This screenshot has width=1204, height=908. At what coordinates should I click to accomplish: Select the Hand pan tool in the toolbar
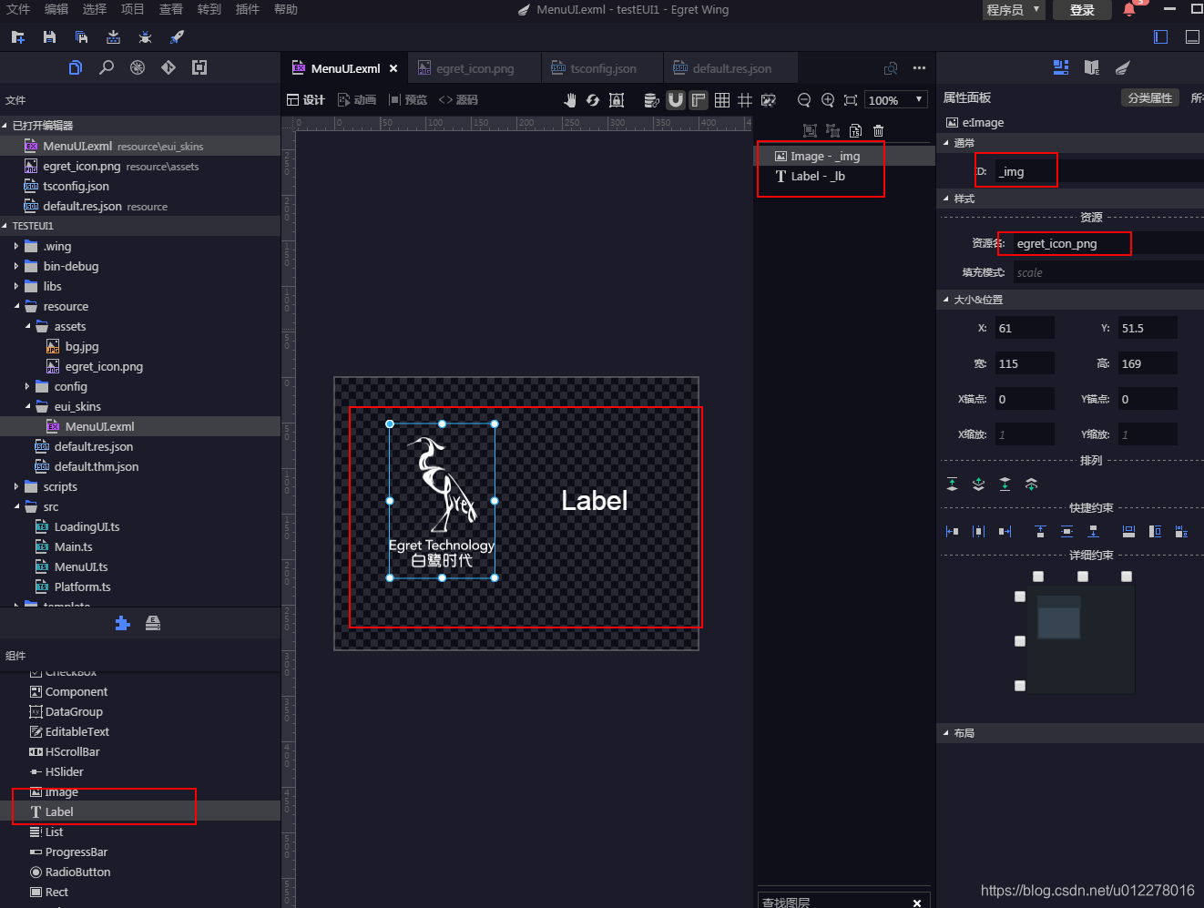(x=571, y=100)
